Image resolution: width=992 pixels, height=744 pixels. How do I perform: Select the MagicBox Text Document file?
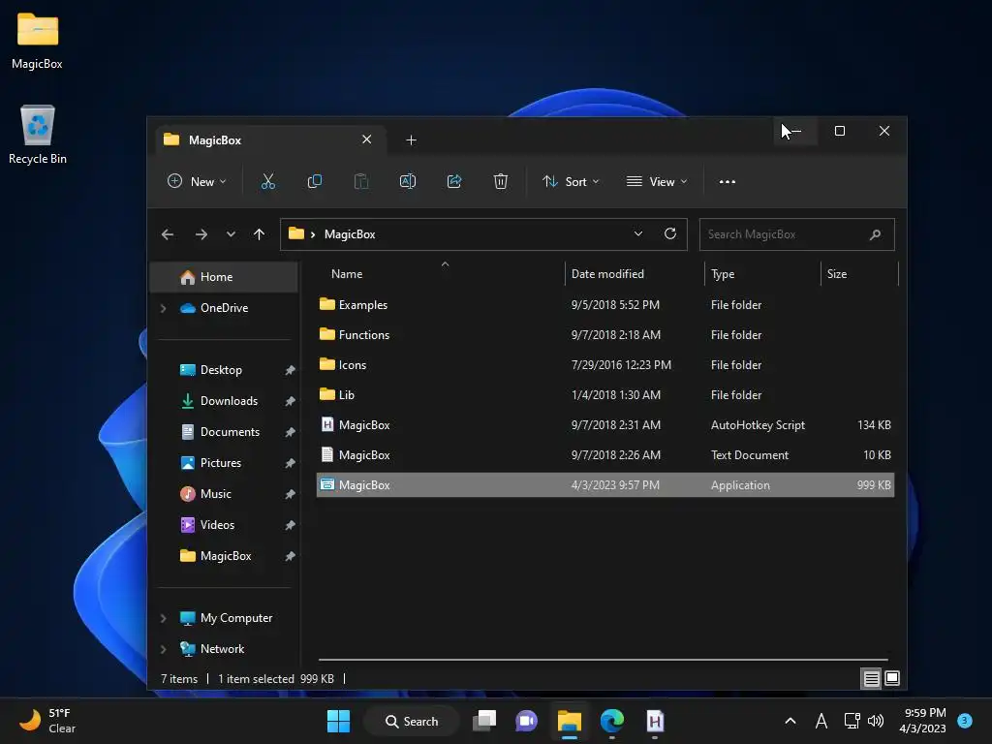click(x=604, y=455)
